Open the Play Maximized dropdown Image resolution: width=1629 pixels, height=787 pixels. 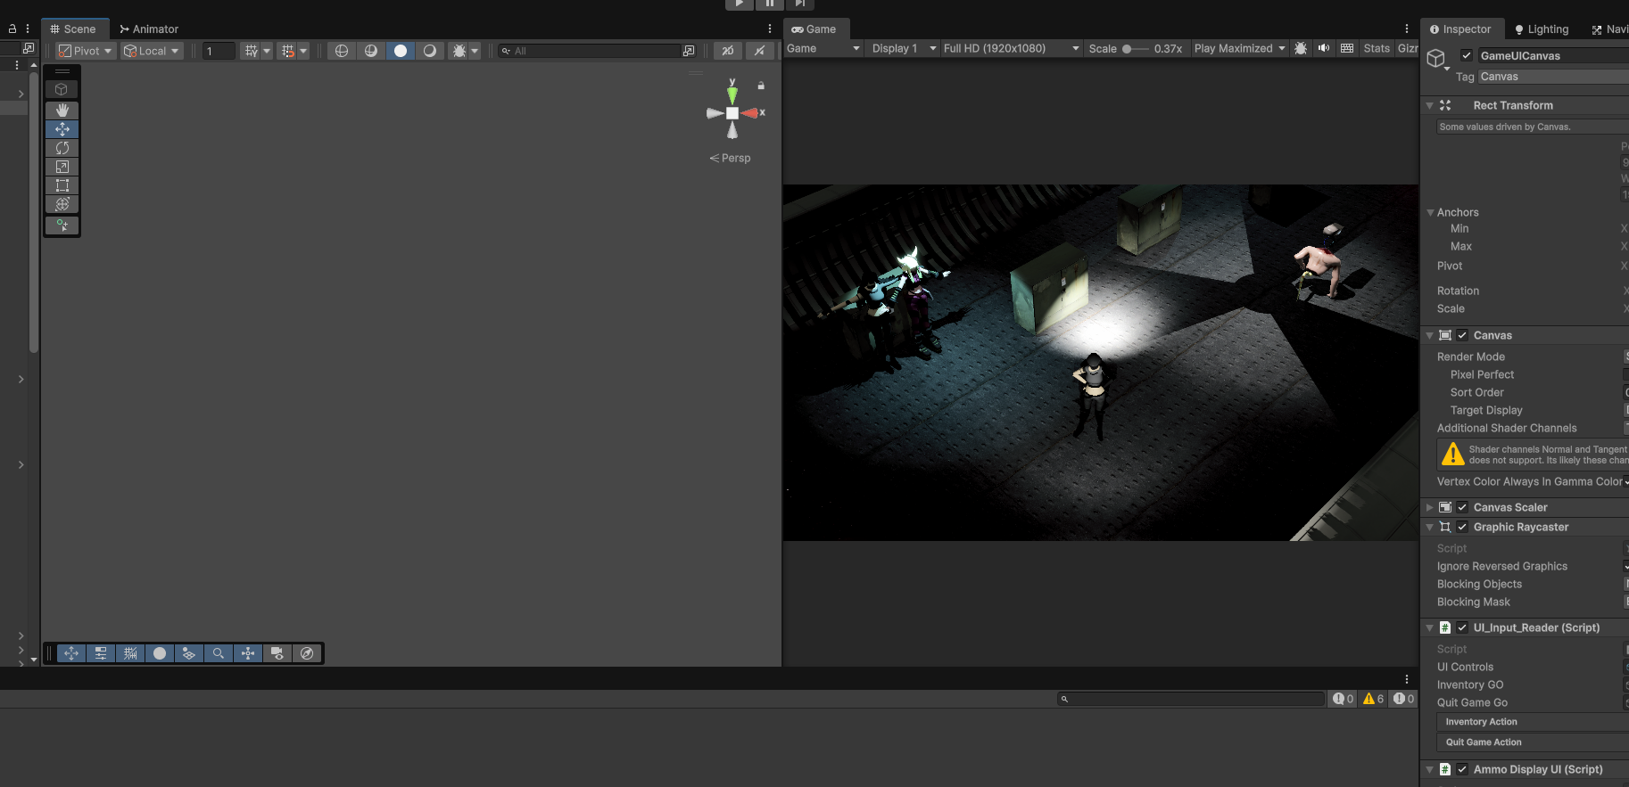coord(1240,48)
